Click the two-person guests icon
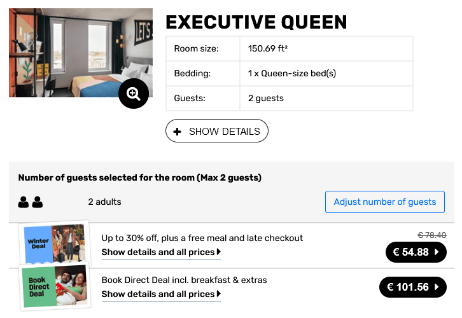 (x=31, y=202)
